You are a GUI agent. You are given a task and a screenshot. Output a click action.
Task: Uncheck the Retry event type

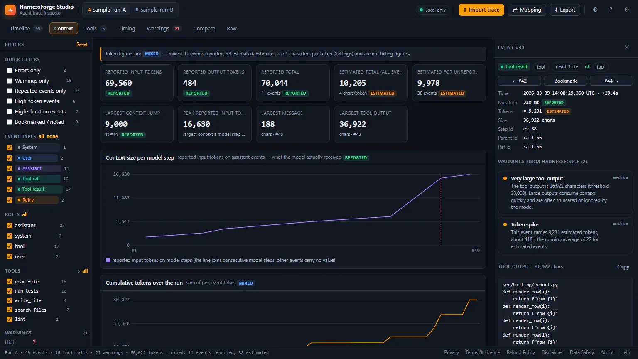pos(9,200)
